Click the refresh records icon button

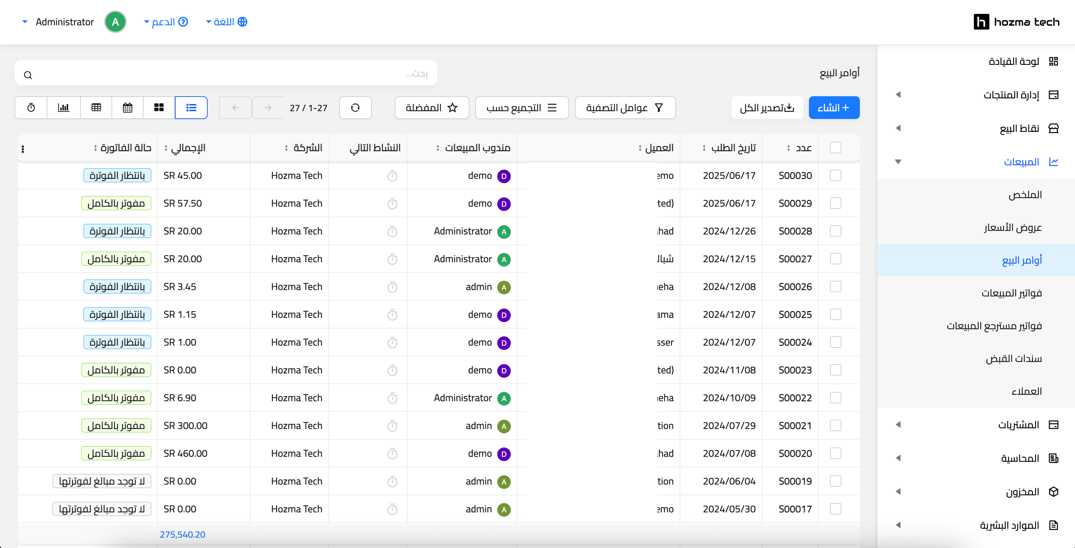(x=355, y=108)
